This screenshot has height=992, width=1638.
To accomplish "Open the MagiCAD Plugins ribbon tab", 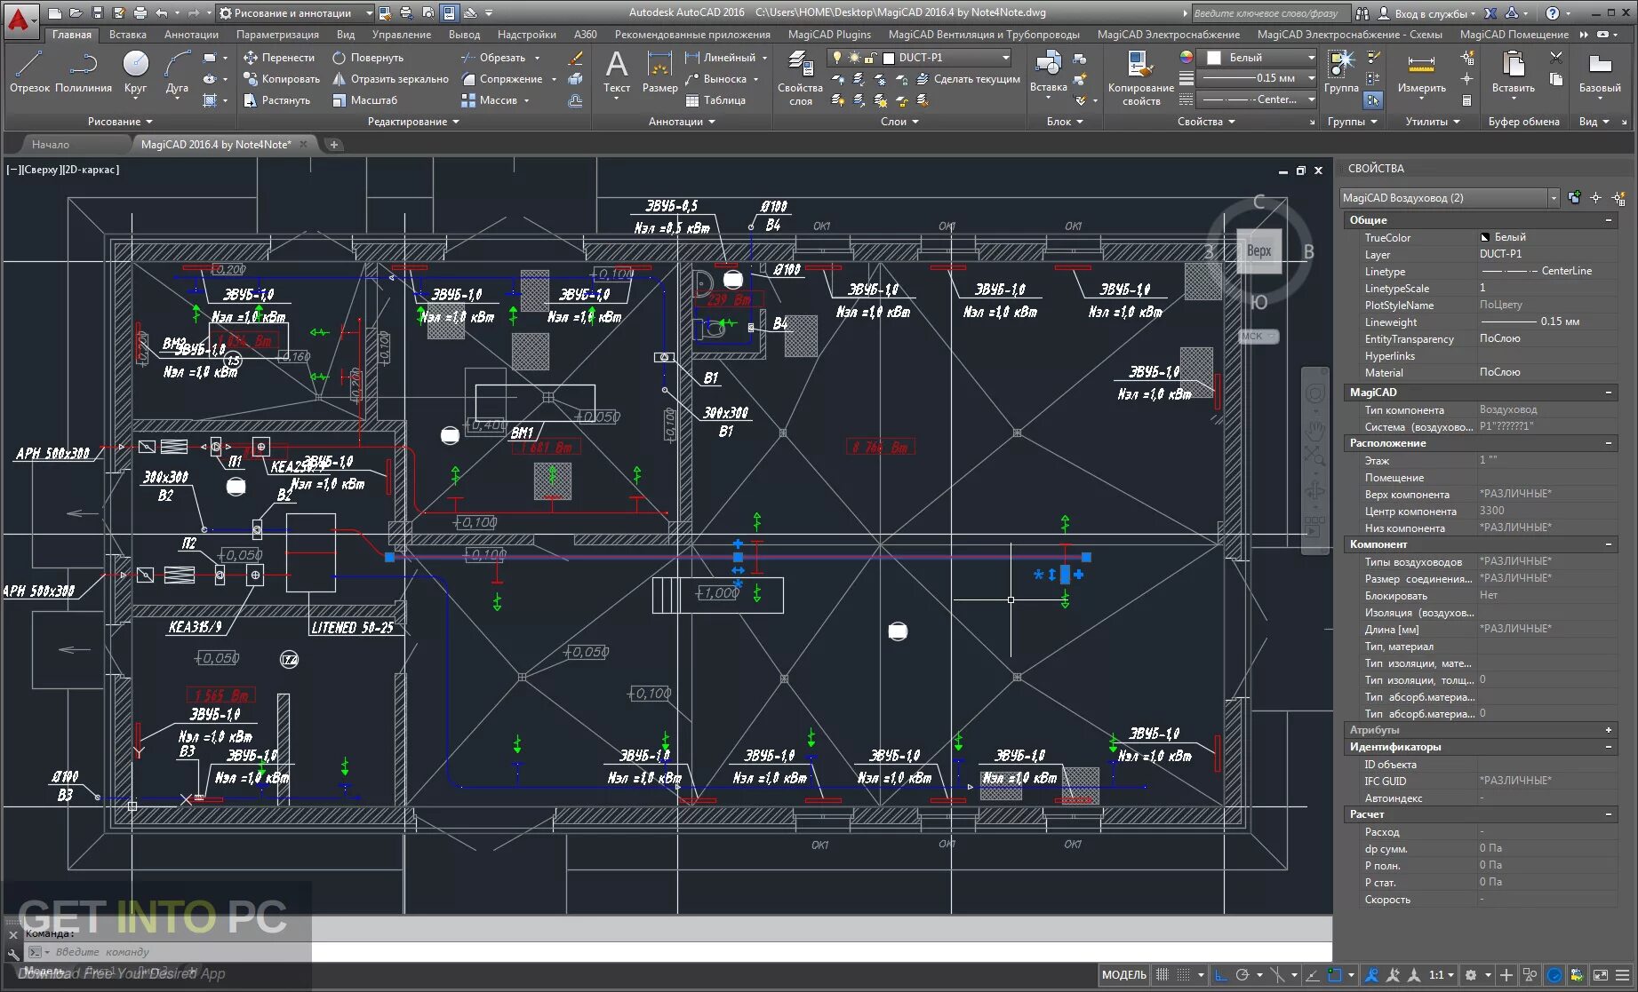I will [830, 35].
